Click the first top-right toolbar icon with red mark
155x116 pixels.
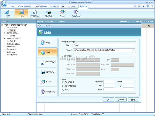pyautogui.click(x=135, y=6)
